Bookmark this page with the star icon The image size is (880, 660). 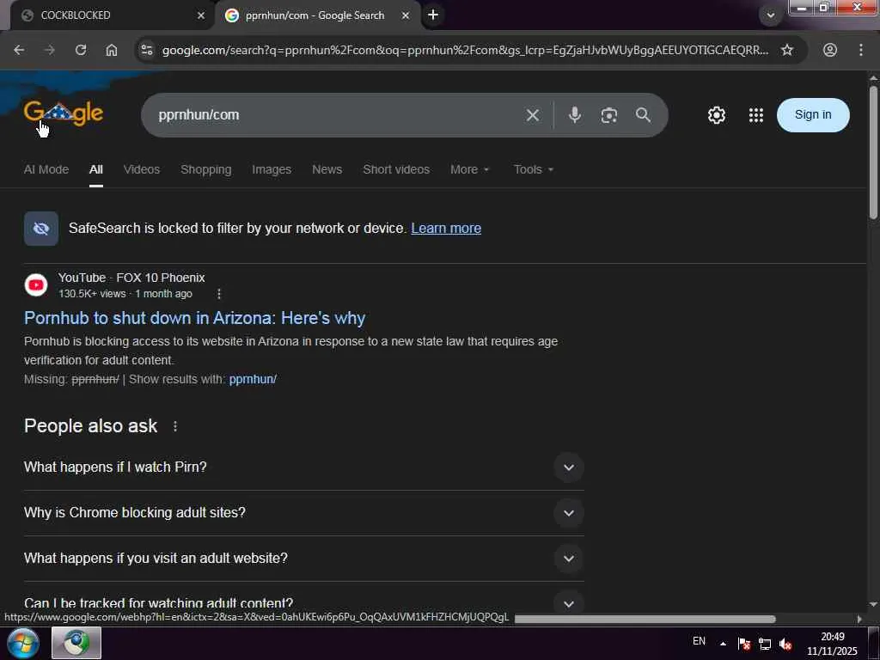pos(787,50)
